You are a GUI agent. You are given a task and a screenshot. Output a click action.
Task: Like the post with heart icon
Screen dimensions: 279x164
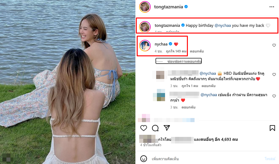144,128
